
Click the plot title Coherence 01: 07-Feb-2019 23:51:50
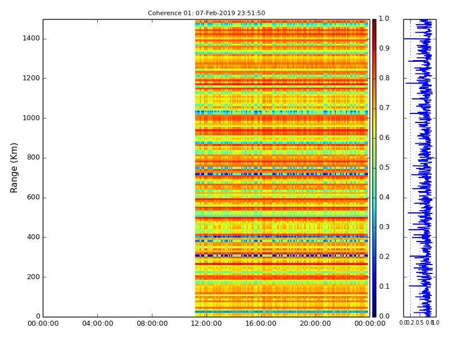pyautogui.click(x=206, y=13)
